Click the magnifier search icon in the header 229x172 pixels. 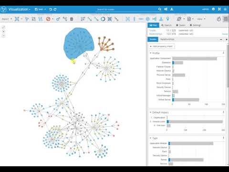[159, 10]
